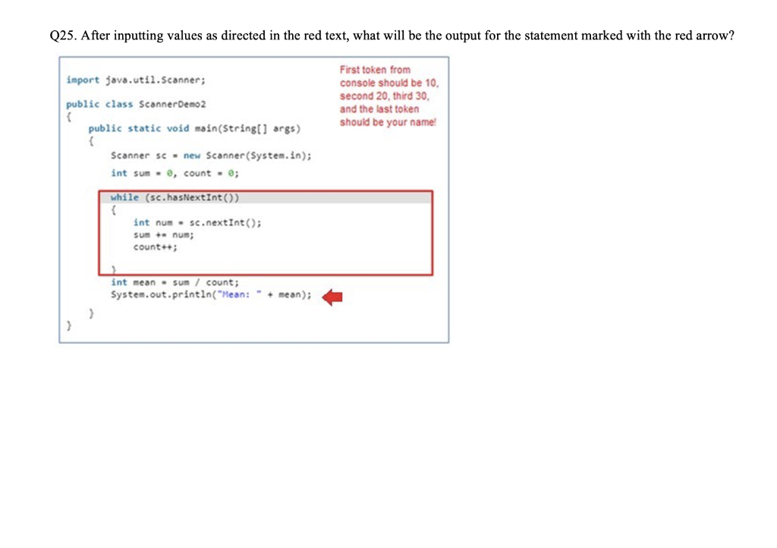Select the Scanner sc = new Scanner line
Viewport: 777px width, 548px height.
(x=210, y=155)
